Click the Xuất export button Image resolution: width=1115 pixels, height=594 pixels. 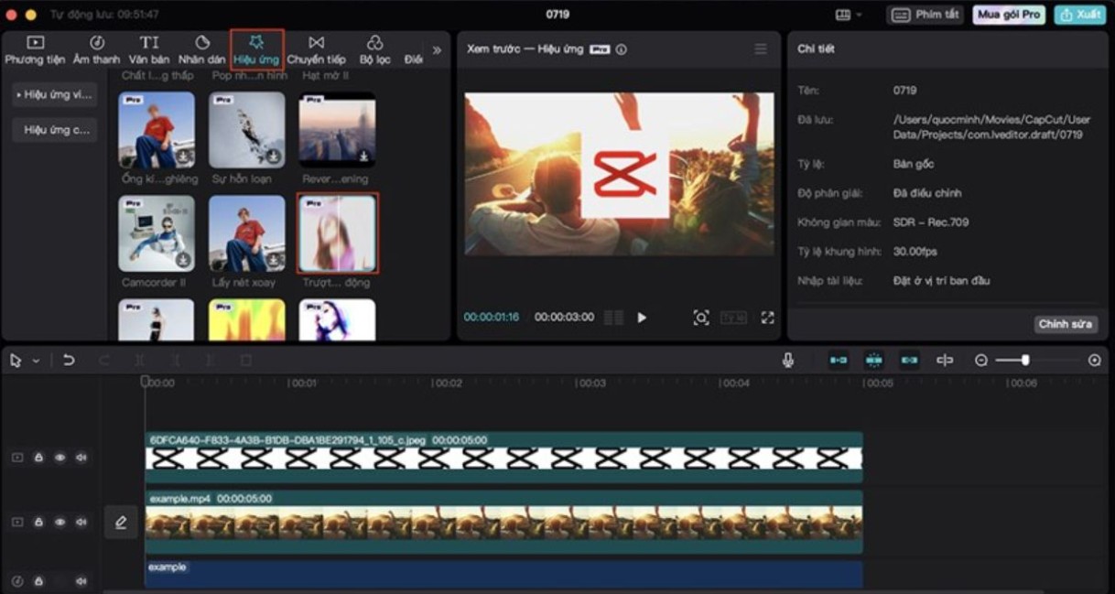(1080, 15)
